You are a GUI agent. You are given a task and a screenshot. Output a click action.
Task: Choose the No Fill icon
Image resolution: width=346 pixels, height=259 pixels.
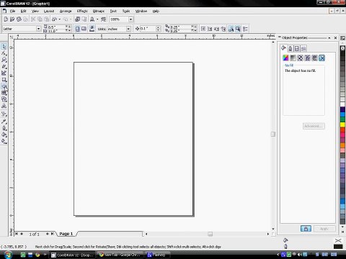point(322,58)
